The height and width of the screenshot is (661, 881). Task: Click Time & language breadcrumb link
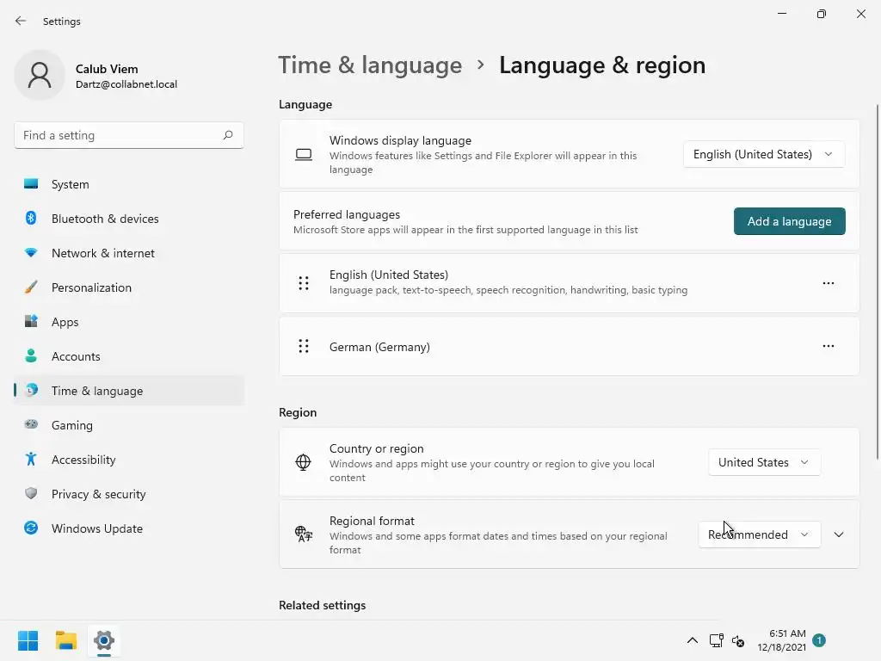tap(370, 65)
